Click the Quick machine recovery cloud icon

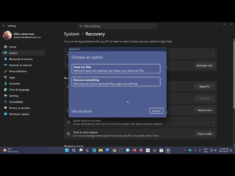(x=69, y=122)
